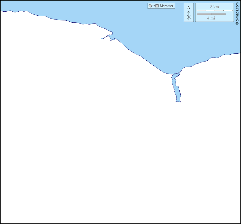This screenshot has height=224, width=241.
Task: Click the north compass star icon
Action: pos(189,17)
